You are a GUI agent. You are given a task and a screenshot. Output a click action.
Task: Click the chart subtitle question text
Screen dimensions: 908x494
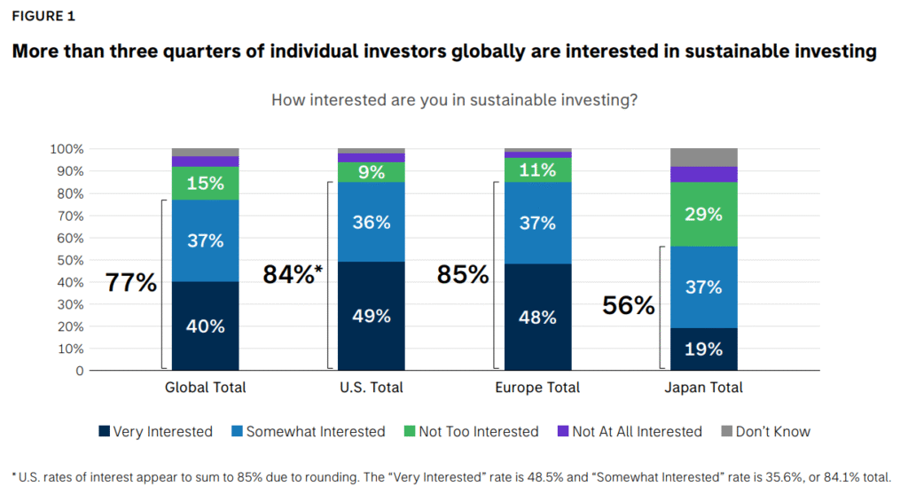(x=454, y=100)
